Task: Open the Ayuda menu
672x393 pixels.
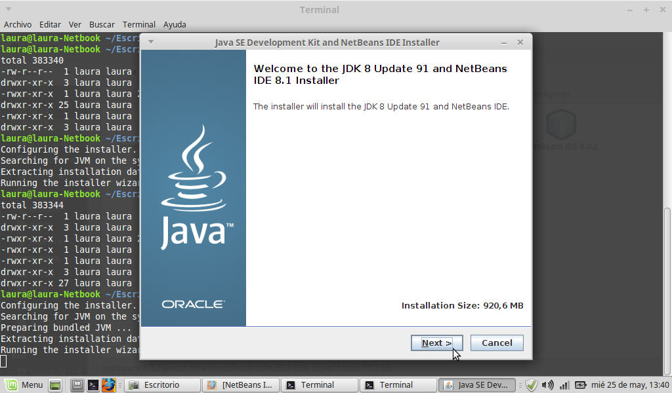Action: 175,24
